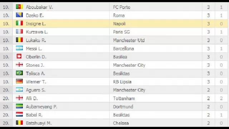The width and height of the screenshot is (229, 129).
Task: Click the Barcellona team name
Action: (x=123, y=49)
